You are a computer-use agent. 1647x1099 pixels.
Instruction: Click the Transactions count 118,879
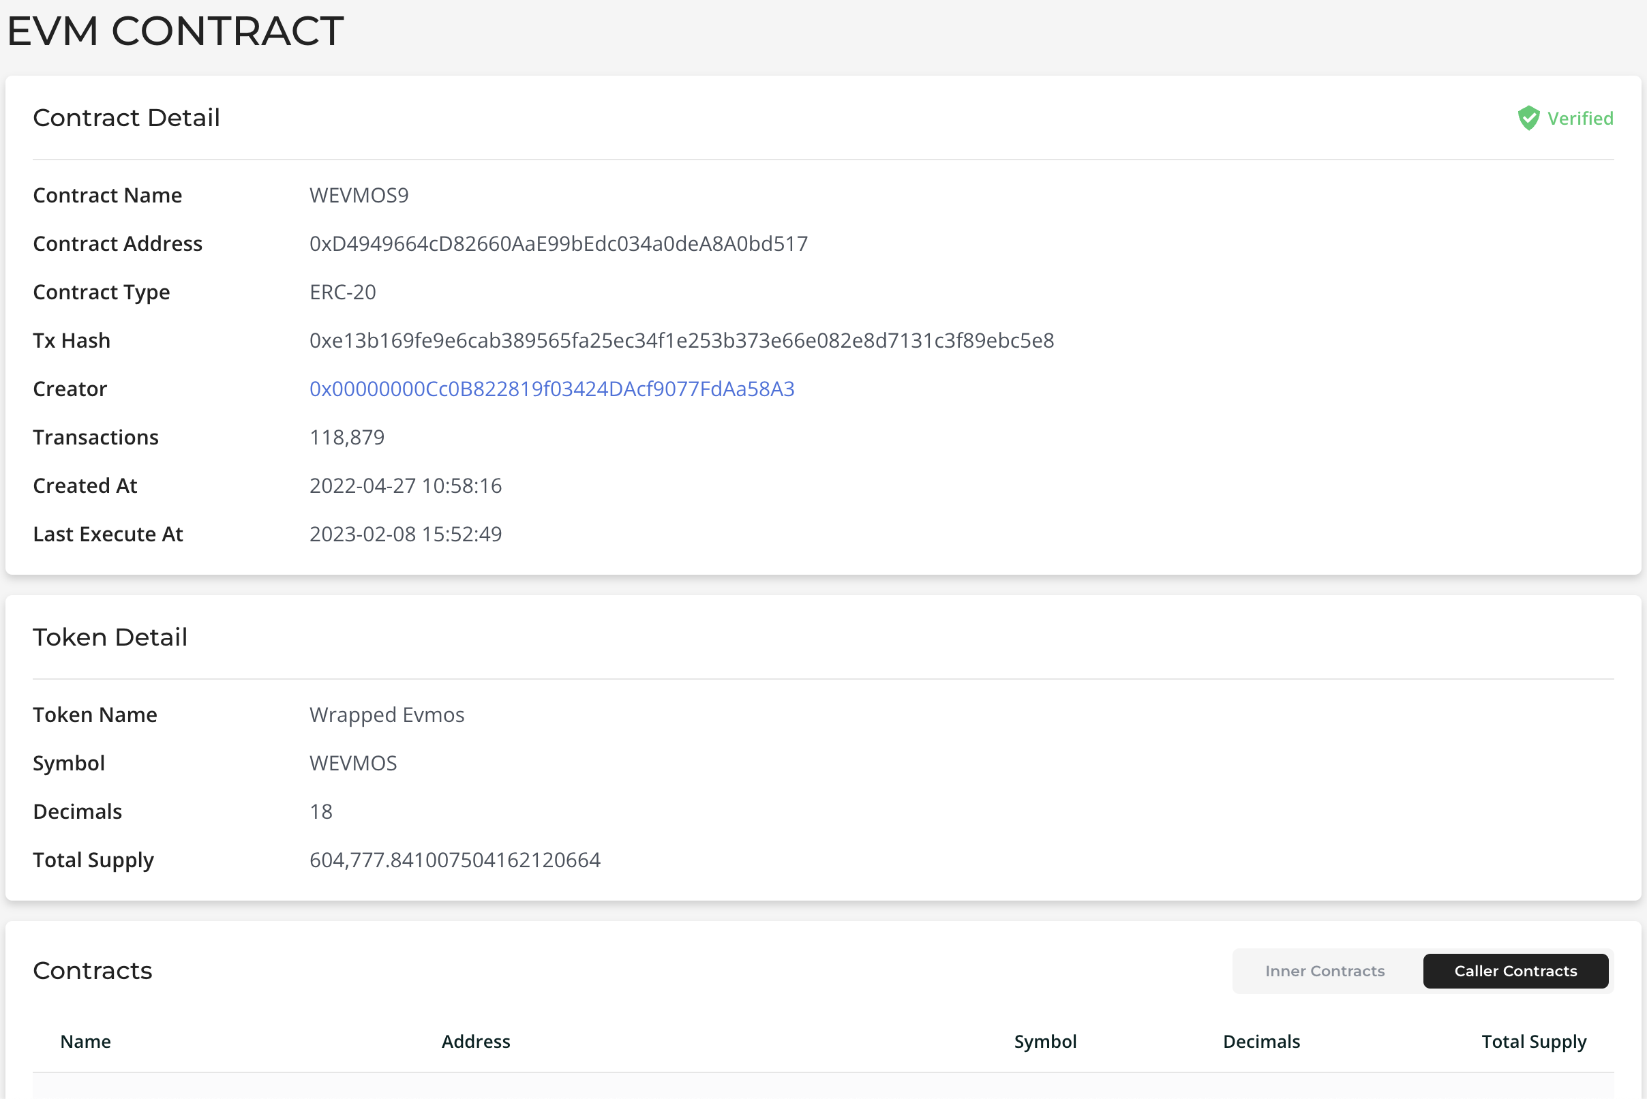pyautogui.click(x=347, y=436)
